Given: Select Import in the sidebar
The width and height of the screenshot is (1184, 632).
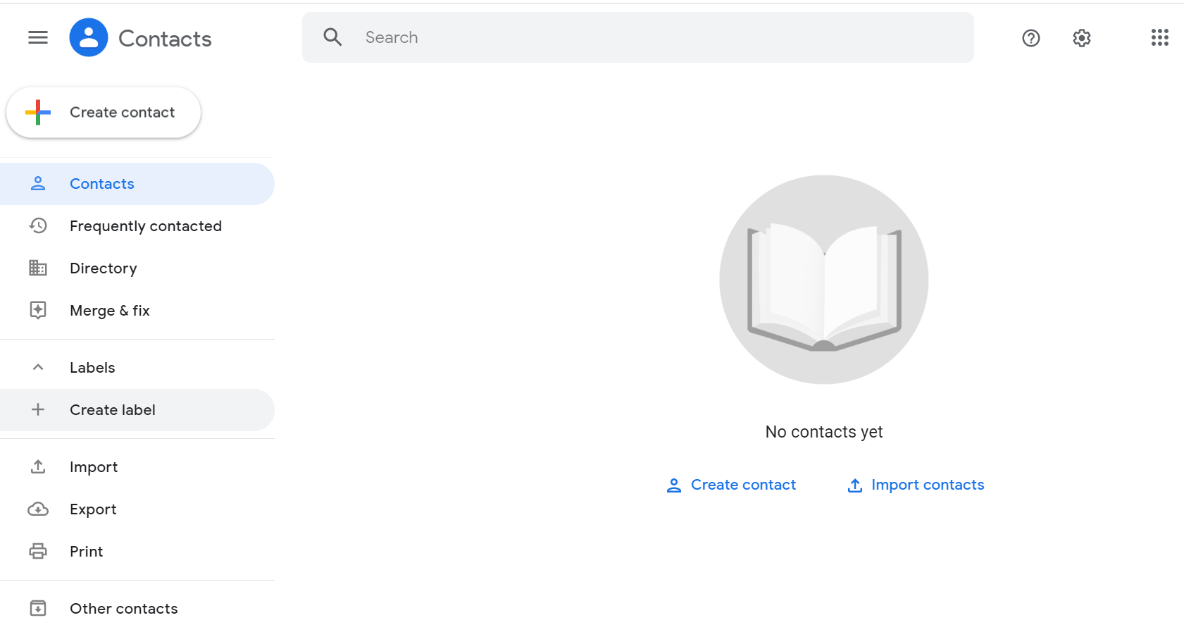Looking at the screenshot, I should [x=94, y=467].
